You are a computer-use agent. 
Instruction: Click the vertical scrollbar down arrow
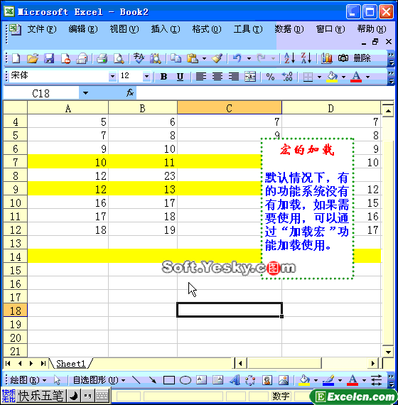(x=388, y=352)
